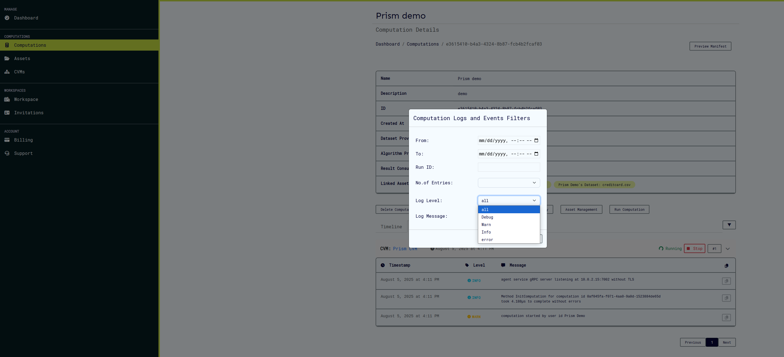Click the Run Computation button
The width and height of the screenshot is (784, 357).
(x=629, y=209)
